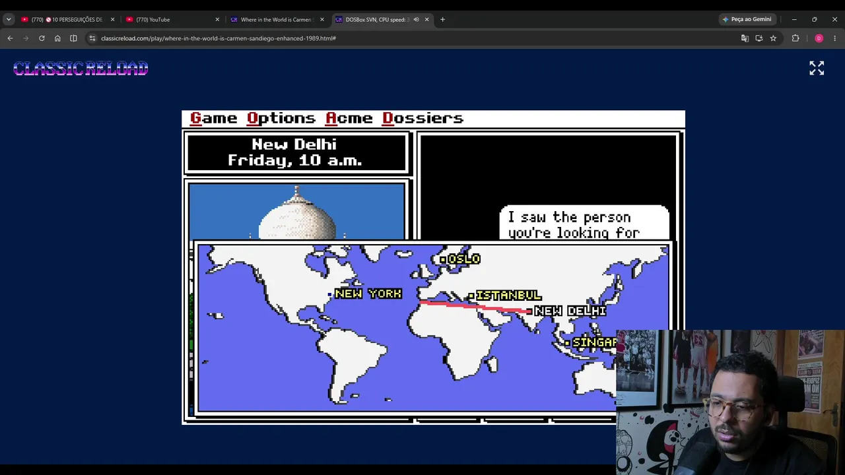Switch to the "(770) YouTube" tab
This screenshot has width=845, height=475.
point(172,20)
